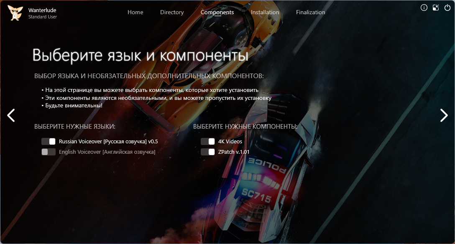Click the 'ВЫБЕРИТЕ НУЖНЫЕ КОМПОНЕНТЫ:' heading

[245, 127]
